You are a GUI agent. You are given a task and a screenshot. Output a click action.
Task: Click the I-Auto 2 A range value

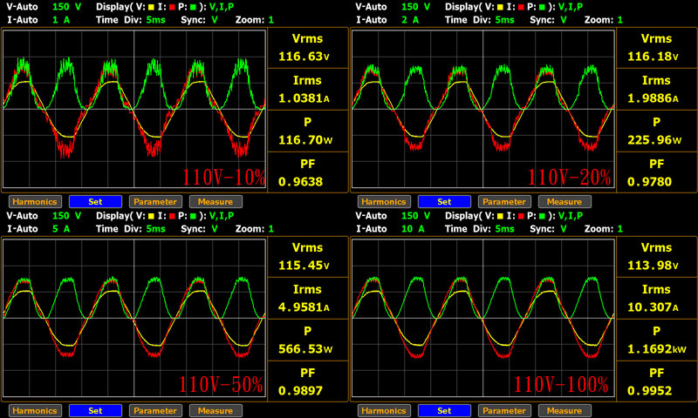pyautogui.click(x=410, y=20)
